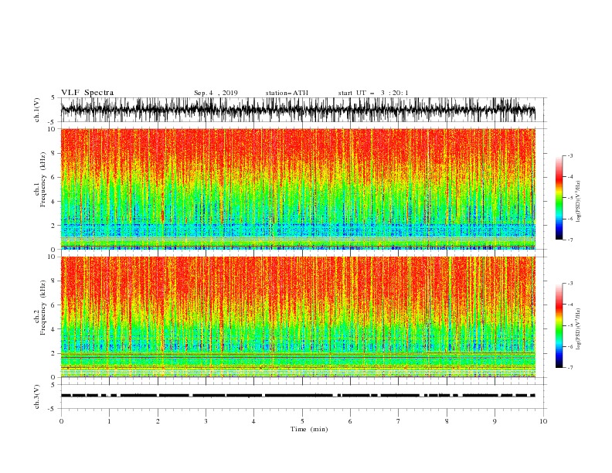Click the "VLF Spectra" plot title
The image size is (612, 473).
87,93
